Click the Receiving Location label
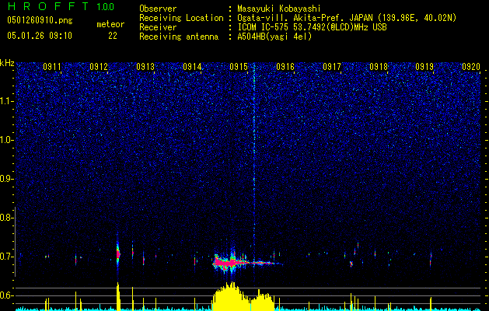 181,18
